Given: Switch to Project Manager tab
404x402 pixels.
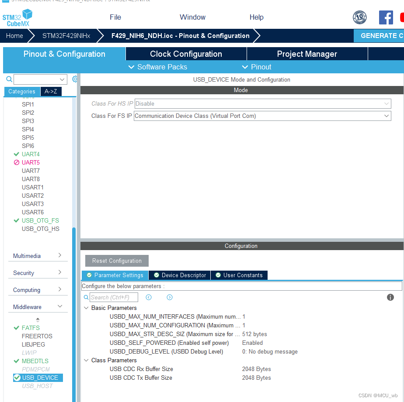Looking at the screenshot, I should tap(307, 54).
